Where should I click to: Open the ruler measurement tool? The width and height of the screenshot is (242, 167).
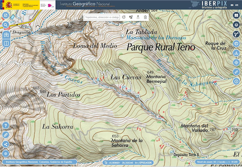[x=236, y=72]
